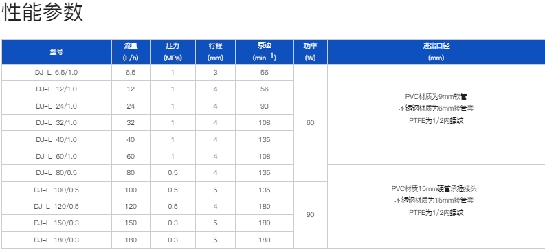545x250 pixels.
Task: Click the 60 W power cell
Action: 311,123
